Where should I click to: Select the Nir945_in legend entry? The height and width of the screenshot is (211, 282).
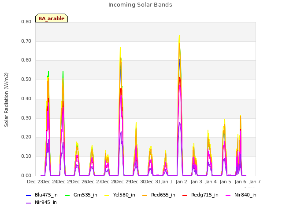pos(41,202)
